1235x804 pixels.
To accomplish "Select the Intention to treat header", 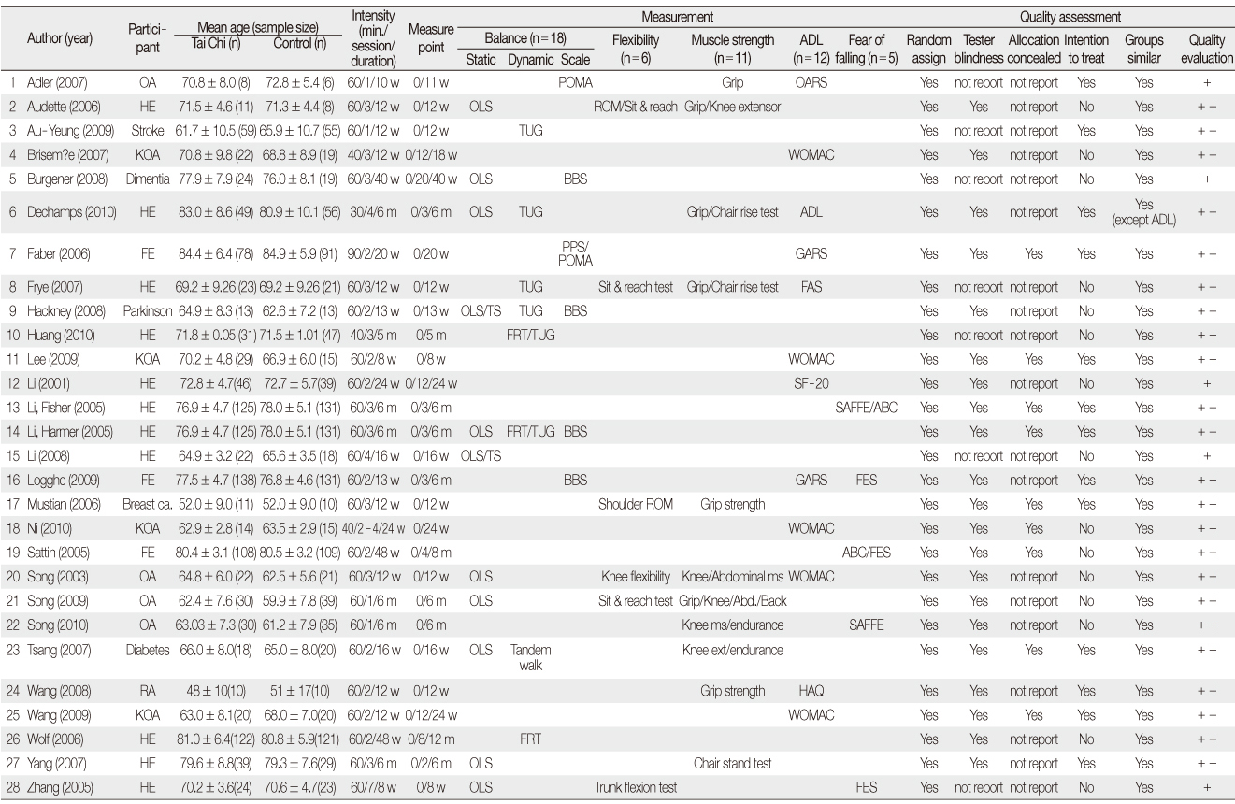I will [x=1087, y=49].
